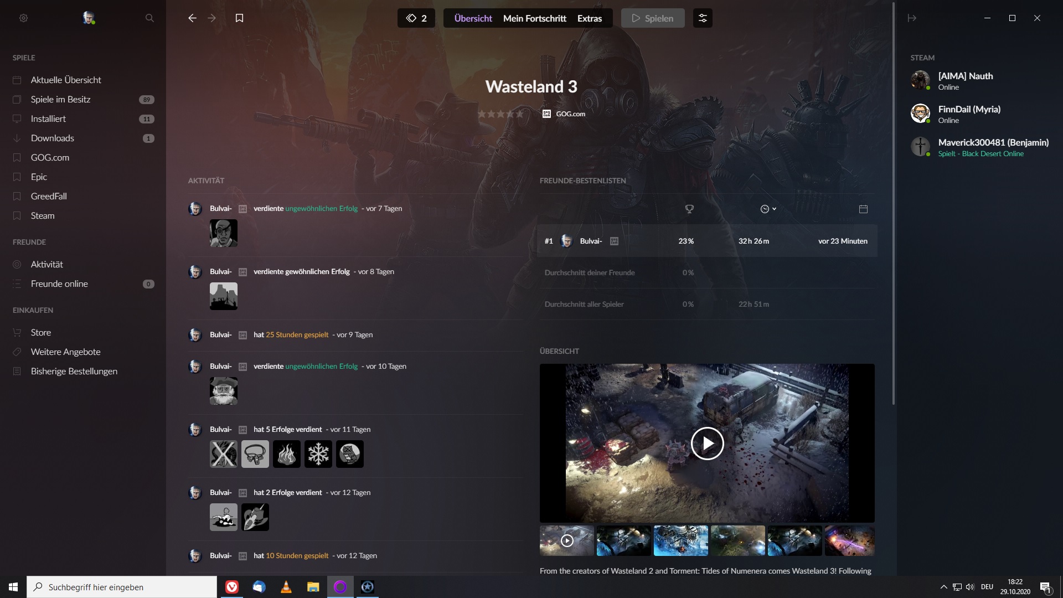Open the user profile avatar

click(x=89, y=18)
